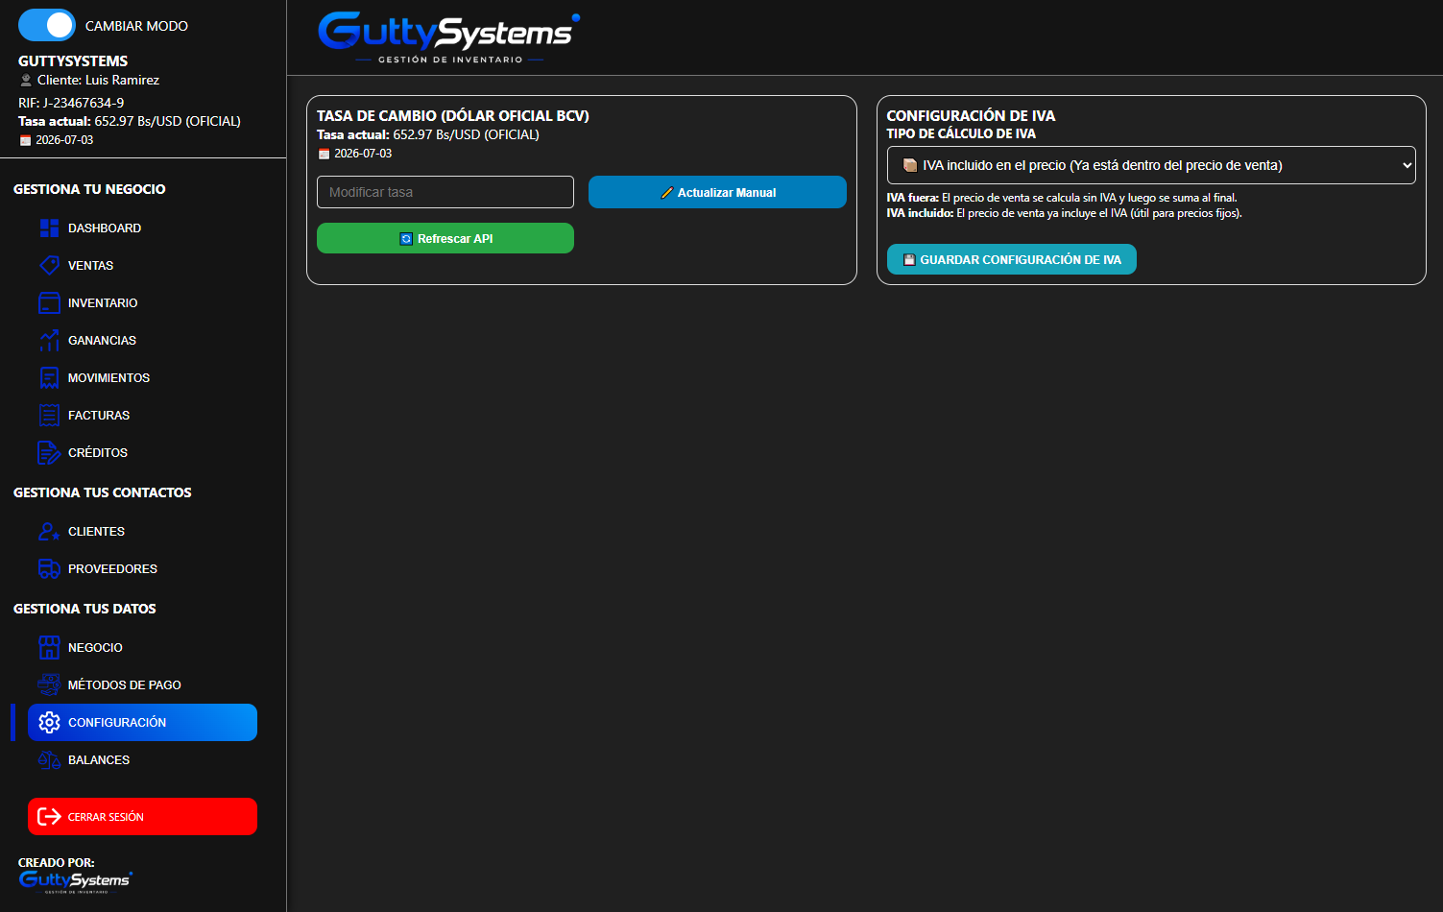
Task: Click the Facturas document icon
Action: 49,415
